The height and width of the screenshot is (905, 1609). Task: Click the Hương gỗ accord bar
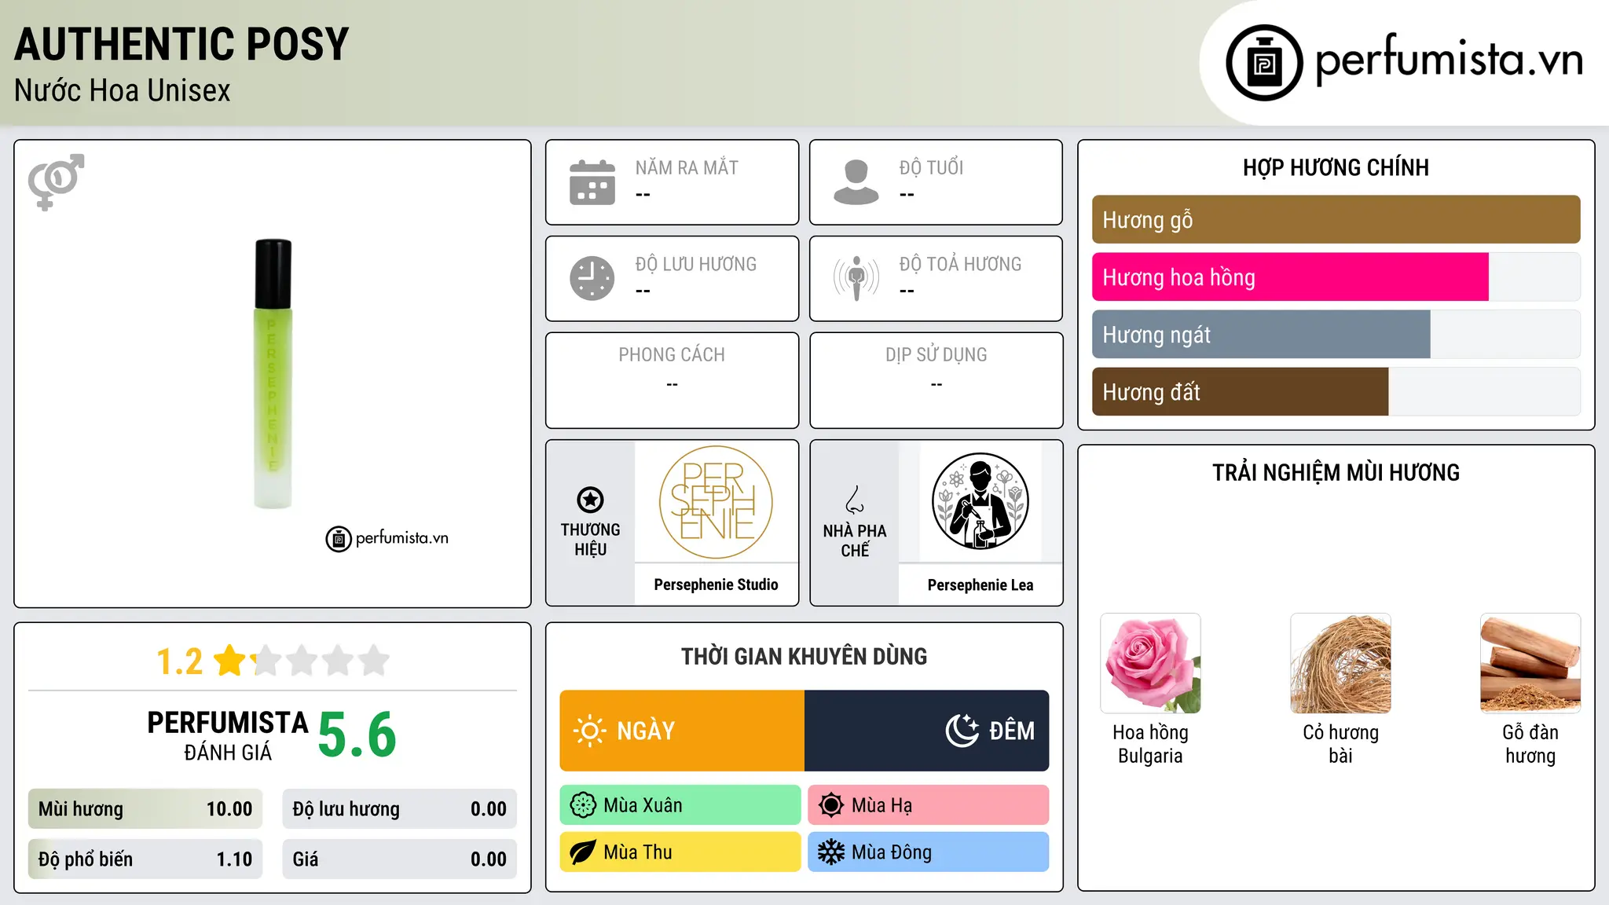[1336, 220]
